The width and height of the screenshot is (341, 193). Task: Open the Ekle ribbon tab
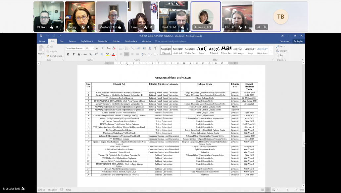click(x=62, y=41)
